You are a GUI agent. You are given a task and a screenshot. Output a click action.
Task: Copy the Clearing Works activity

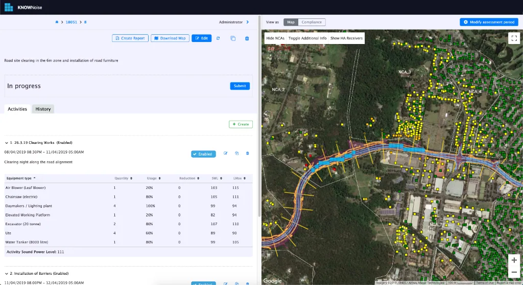coord(237,154)
